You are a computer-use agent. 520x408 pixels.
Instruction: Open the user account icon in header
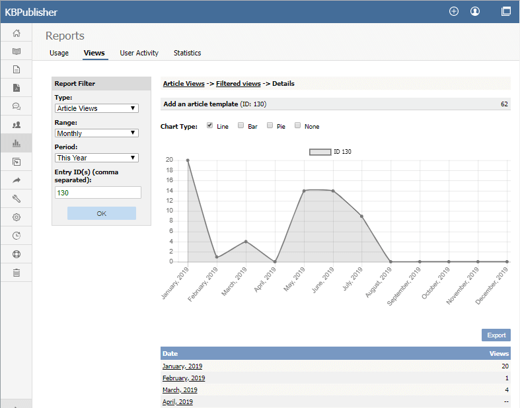click(x=475, y=11)
